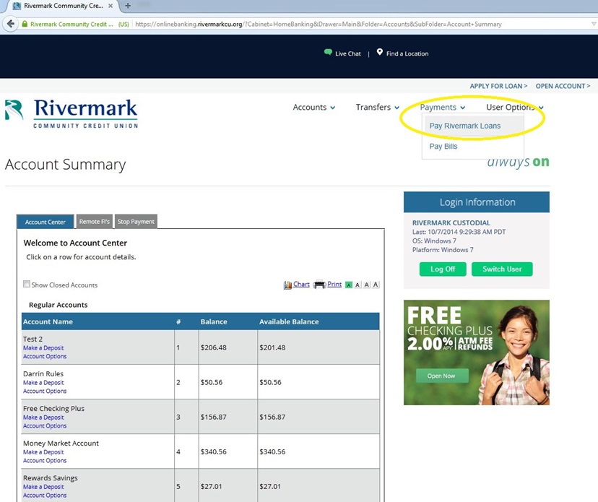Click the Live Chat speech bubble icon

(x=328, y=52)
